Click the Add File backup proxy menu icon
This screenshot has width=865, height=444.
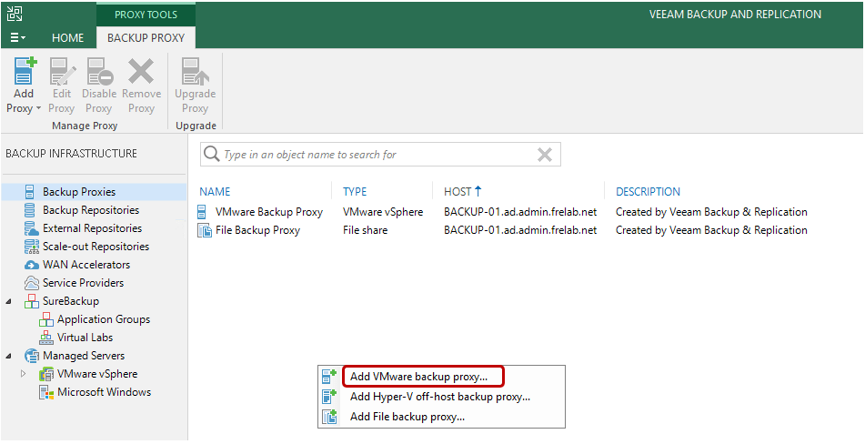[x=329, y=417]
